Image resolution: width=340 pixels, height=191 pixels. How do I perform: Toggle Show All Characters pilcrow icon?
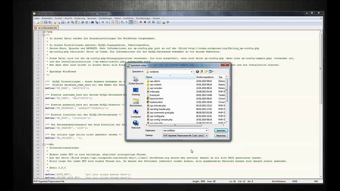(x=126, y=22)
